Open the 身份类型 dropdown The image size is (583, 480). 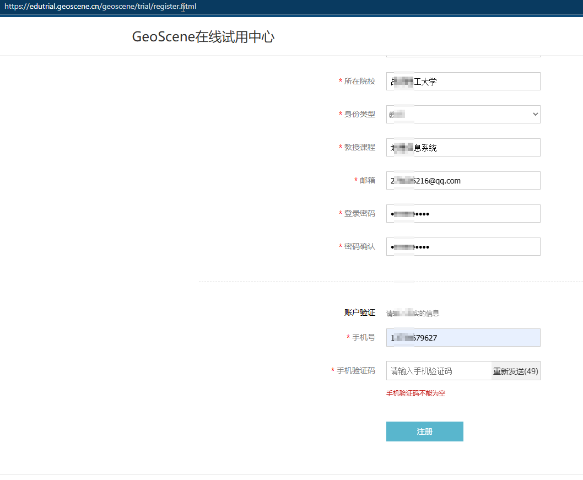pyautogui.click(x=463, y=114)
